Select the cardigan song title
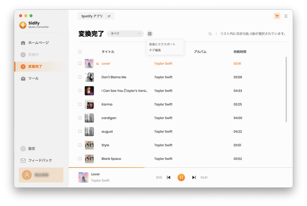Image resolution: width=307 pixels, height=206 pixels. pyautogui.click(x=109, y=118)
